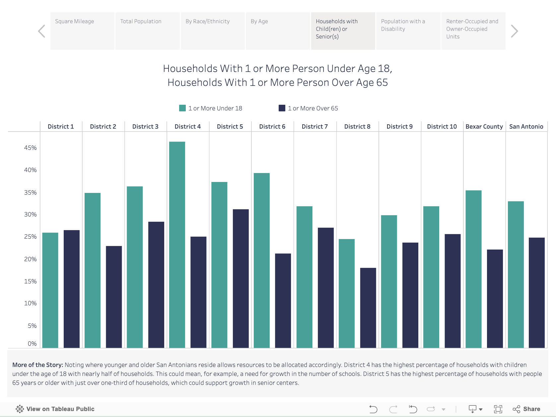
Task: Expand the replay options dropdown arrow
Action: (444, 410)
